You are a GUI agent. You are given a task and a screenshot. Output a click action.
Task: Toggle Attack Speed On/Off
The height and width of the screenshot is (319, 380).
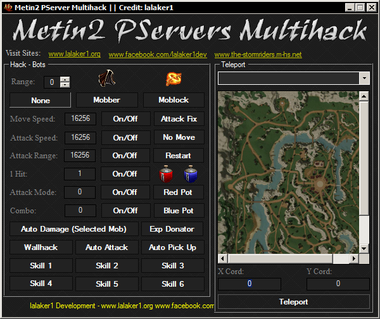[125, 137]
